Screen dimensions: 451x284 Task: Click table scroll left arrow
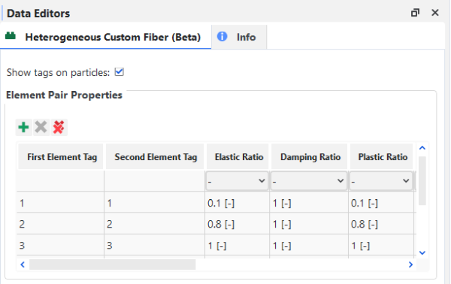click(23, 264)
